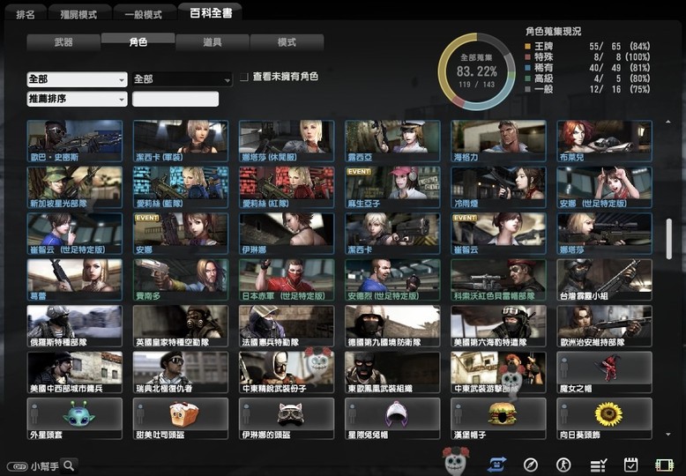Screen dimensions: 686x476
Task: Click the 王牌 orange color legend swatch
Action: [x=527, y=45]
